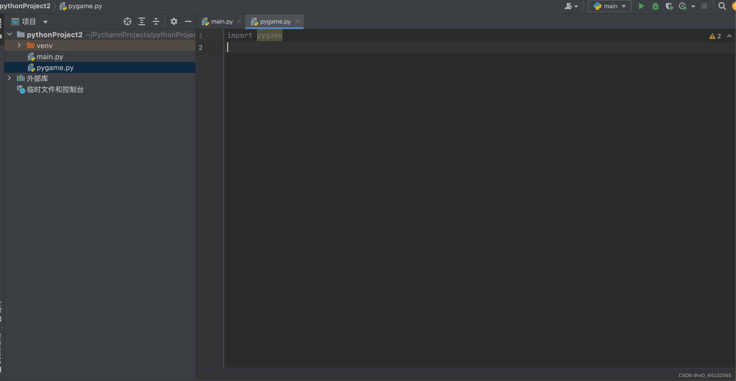736x381 pixels.
Task: Open the profiler dropdown arrow
Action: tap(693, 7)
